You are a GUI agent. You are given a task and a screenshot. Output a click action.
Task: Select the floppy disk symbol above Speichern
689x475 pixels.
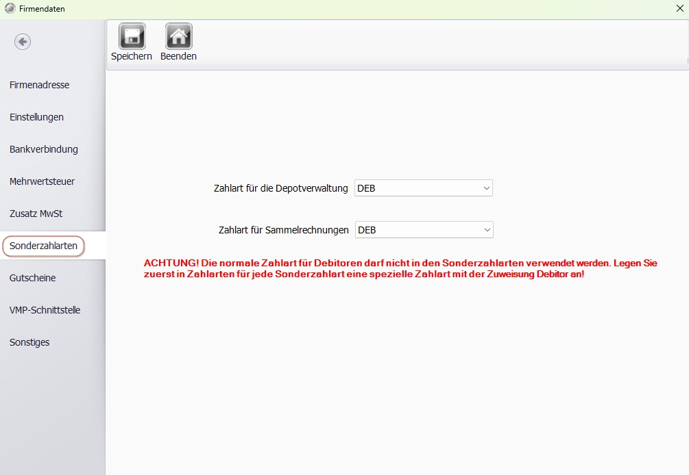click(131, 37)
